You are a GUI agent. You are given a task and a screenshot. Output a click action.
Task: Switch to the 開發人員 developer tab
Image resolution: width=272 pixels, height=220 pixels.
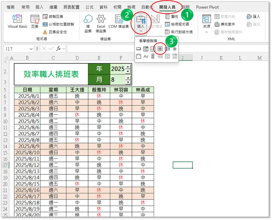(167, 7)
